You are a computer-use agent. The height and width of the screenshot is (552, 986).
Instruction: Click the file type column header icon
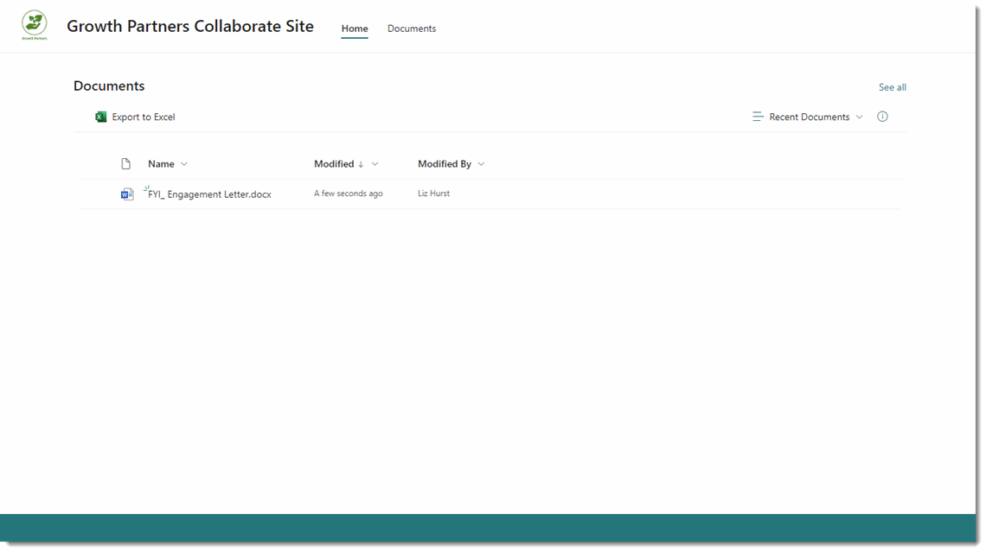[125, 164]
